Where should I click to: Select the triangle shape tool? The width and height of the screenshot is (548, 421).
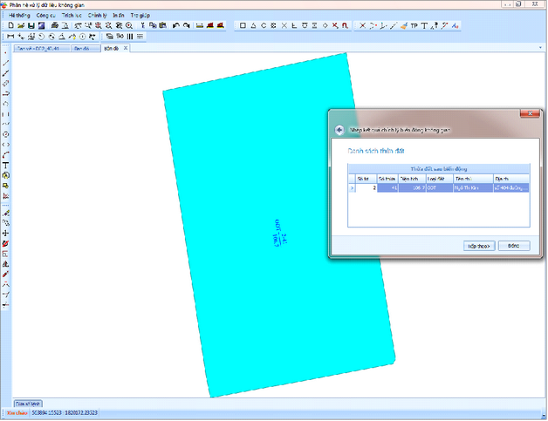coord(254,26)
